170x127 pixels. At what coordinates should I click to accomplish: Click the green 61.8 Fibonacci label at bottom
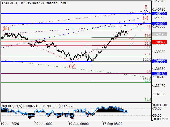click(148, 100)
